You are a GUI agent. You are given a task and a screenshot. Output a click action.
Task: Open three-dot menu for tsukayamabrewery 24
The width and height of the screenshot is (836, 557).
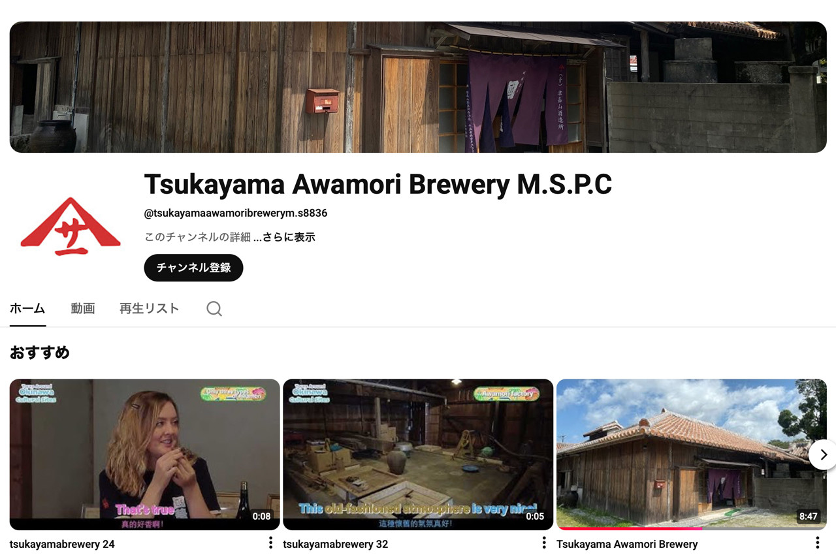coord(270,543)
